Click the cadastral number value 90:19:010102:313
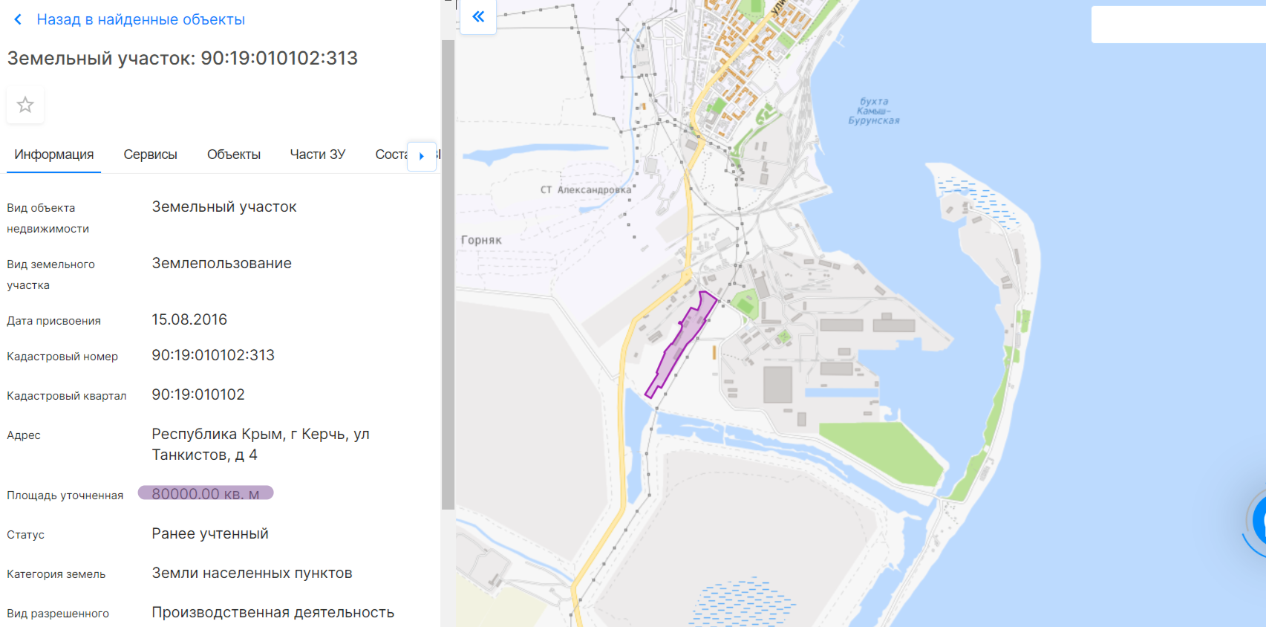The height and width of the screenshot is (627, 1266). [x=213, y=355]
